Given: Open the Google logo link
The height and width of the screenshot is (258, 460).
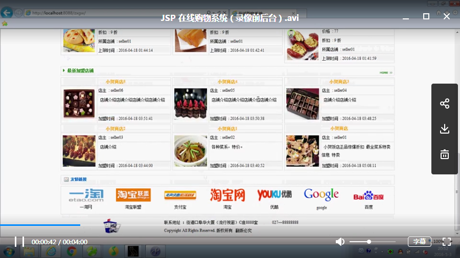Looking at the screenshot, I should click(321, 195).
